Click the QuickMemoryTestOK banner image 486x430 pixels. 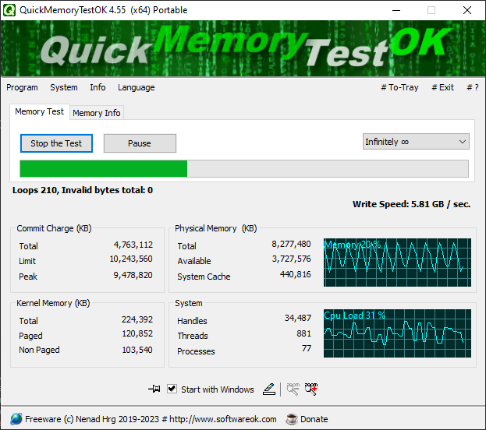click(x=243, y=48)
